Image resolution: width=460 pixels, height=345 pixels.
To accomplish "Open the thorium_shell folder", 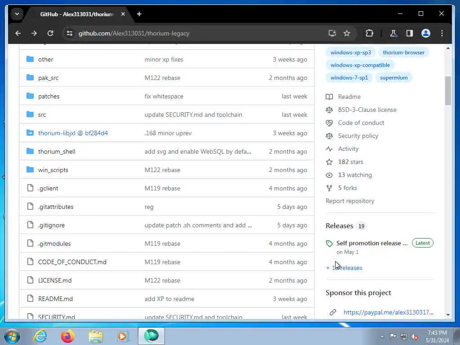I will (x=57, y=151).
